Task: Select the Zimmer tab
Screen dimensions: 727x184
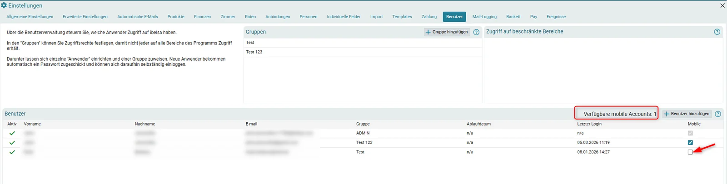Action: click(228, 17)
